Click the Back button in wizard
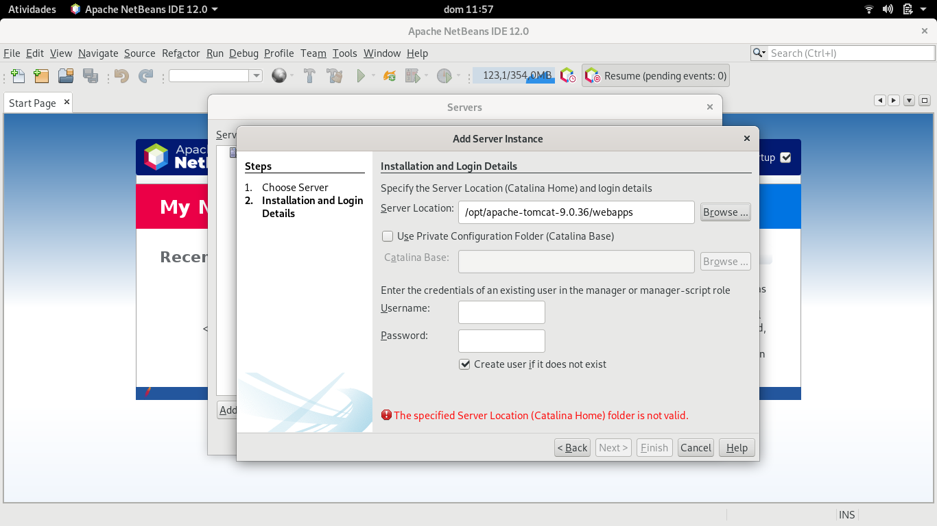The height and width of the screenshot is (526, 937). pyautogui.click(x=572, y=448)
